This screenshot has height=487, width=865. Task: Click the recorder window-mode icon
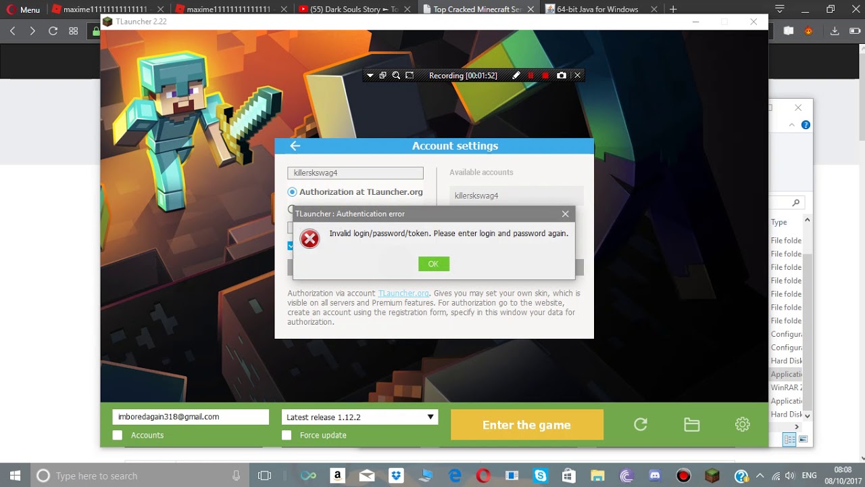pos(382,76)
